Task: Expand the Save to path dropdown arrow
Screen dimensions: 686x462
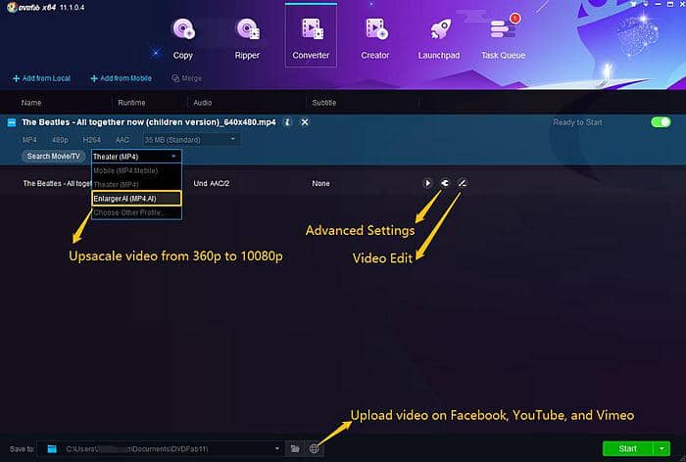Action: click(277, 448)
